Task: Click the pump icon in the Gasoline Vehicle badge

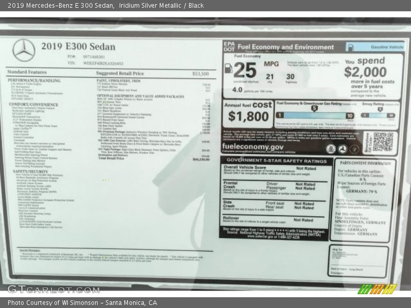Action: point(350,47)
